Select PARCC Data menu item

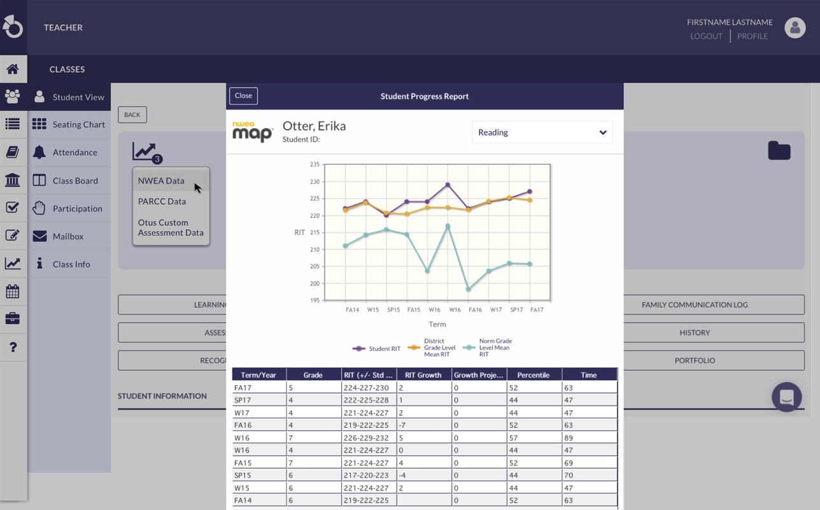171,201
